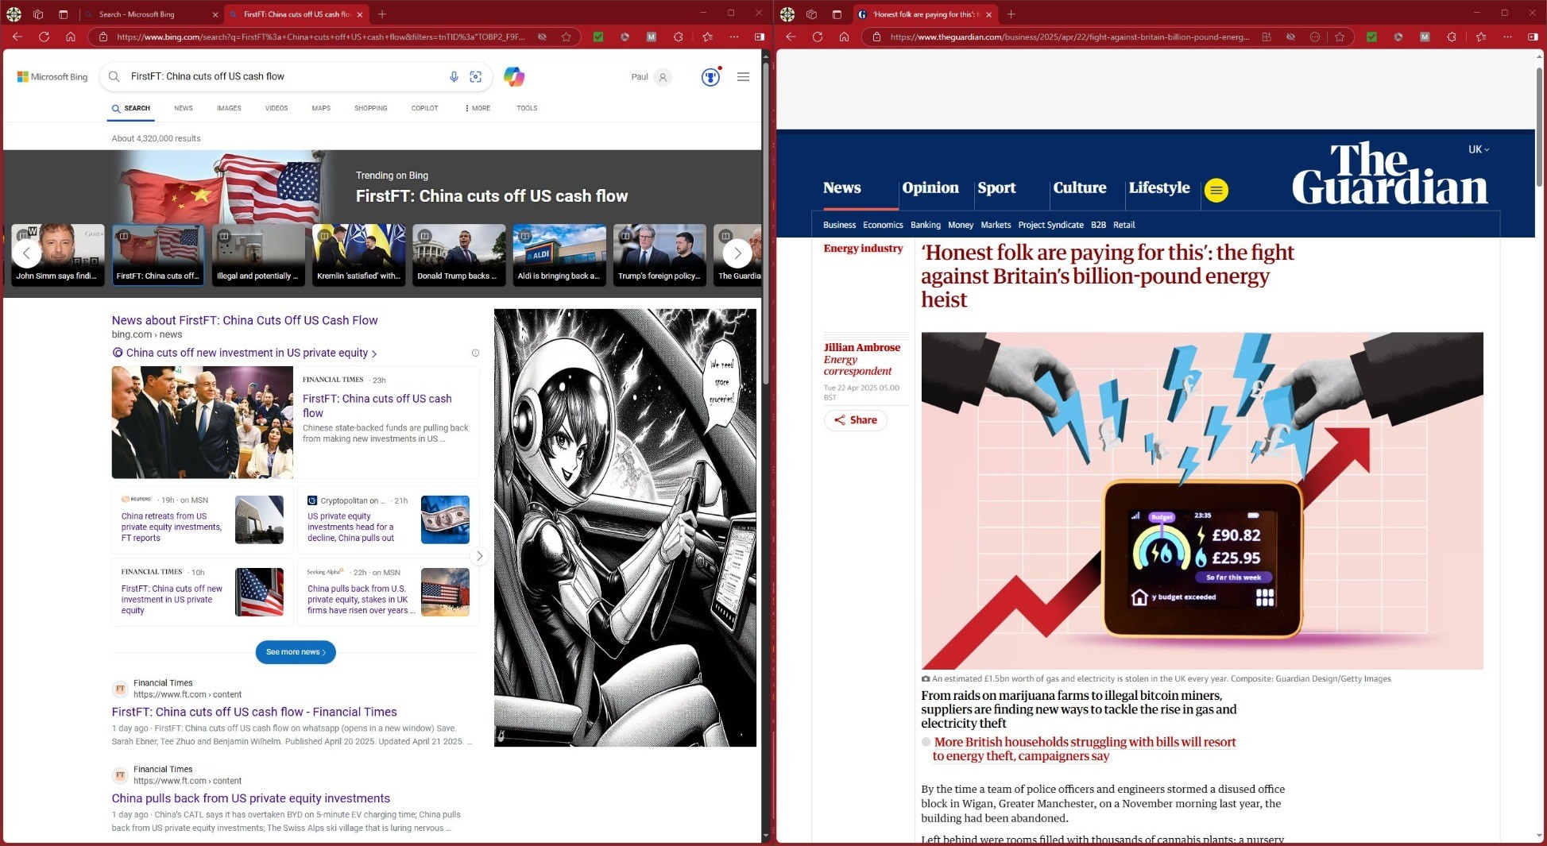The image size is (1547, 846).
Task: Show previous trending stories in the Bing carousel
Action: pyautogui.click(x=27, y=253)
